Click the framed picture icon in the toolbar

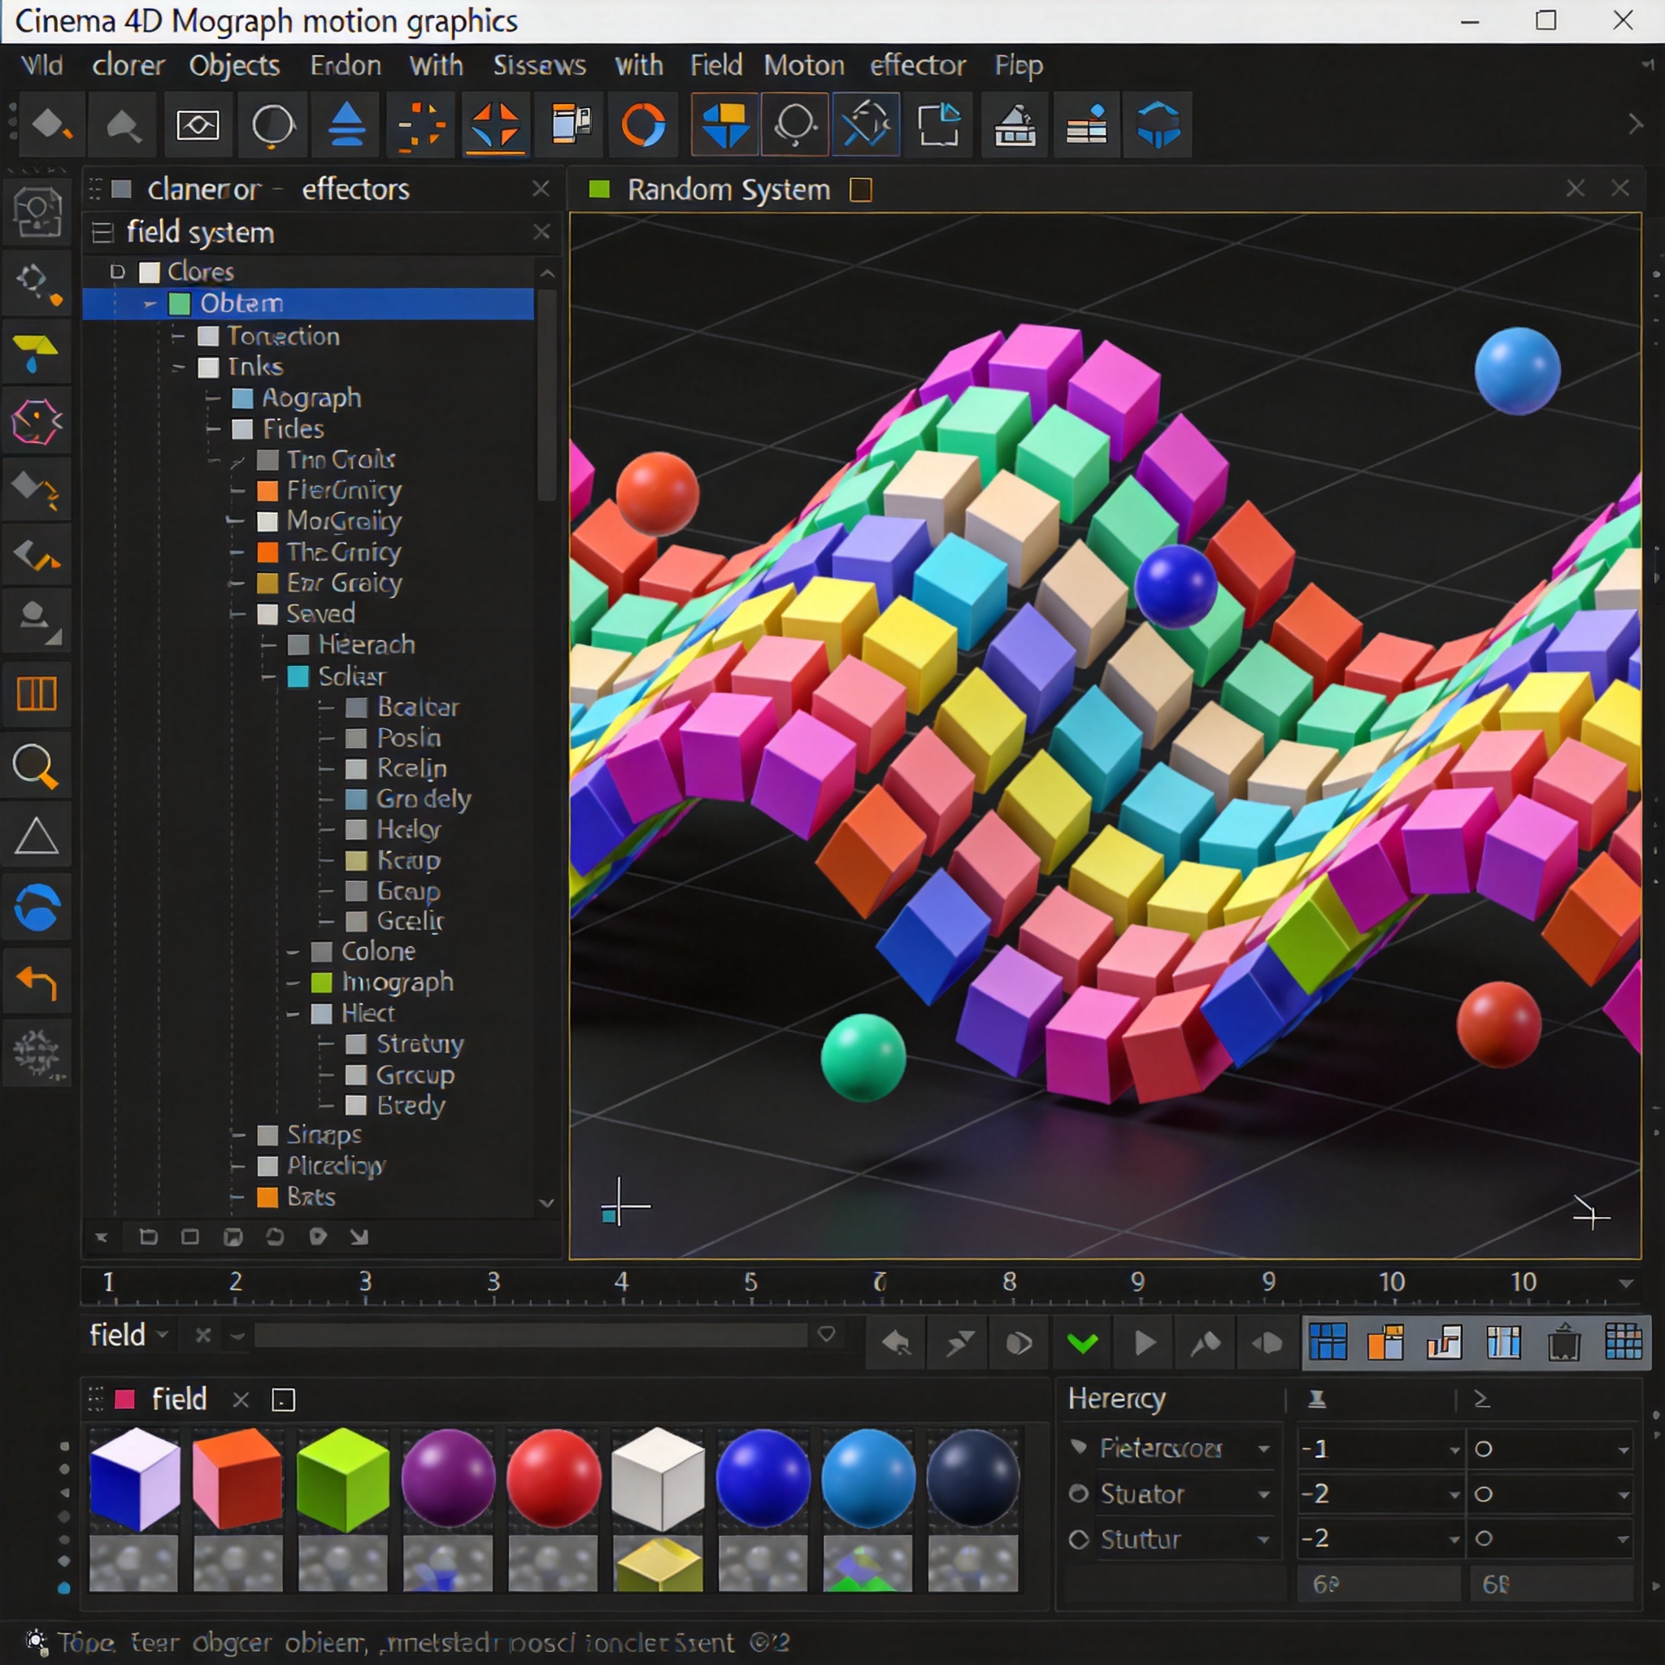tap(198, 126)
